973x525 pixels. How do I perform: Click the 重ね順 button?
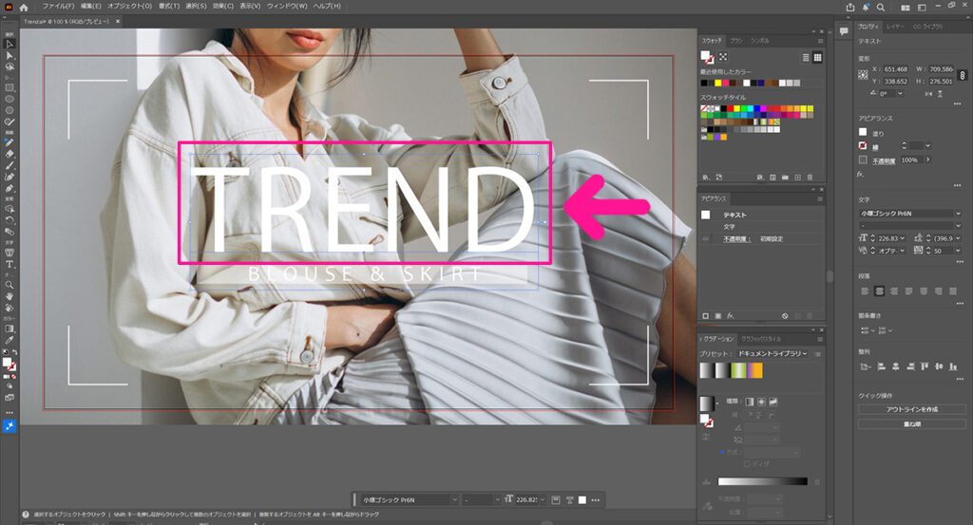coord(911,424)
